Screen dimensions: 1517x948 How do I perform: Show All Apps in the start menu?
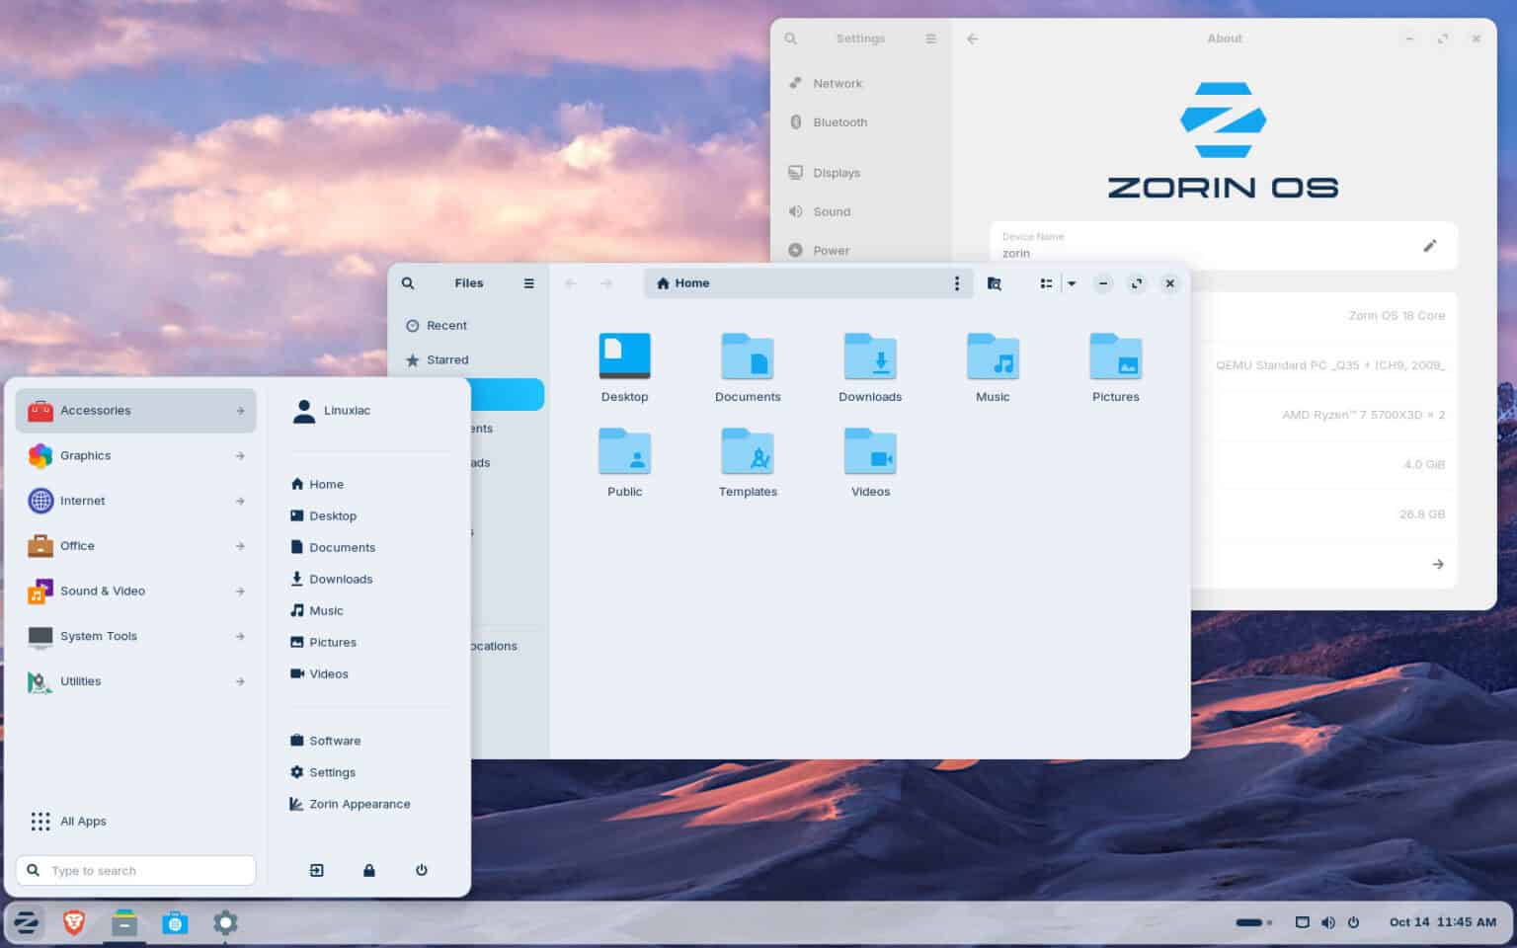pyautogui.click(x=83, y=821)
